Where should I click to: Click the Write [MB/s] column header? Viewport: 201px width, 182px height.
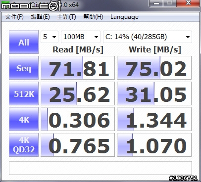pyautogui.click(x=155, y=49)
